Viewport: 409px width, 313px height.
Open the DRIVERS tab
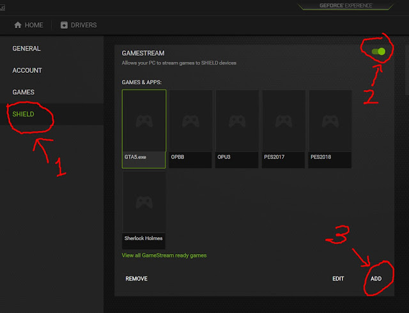pyautogui.click(x=79, y=25)
